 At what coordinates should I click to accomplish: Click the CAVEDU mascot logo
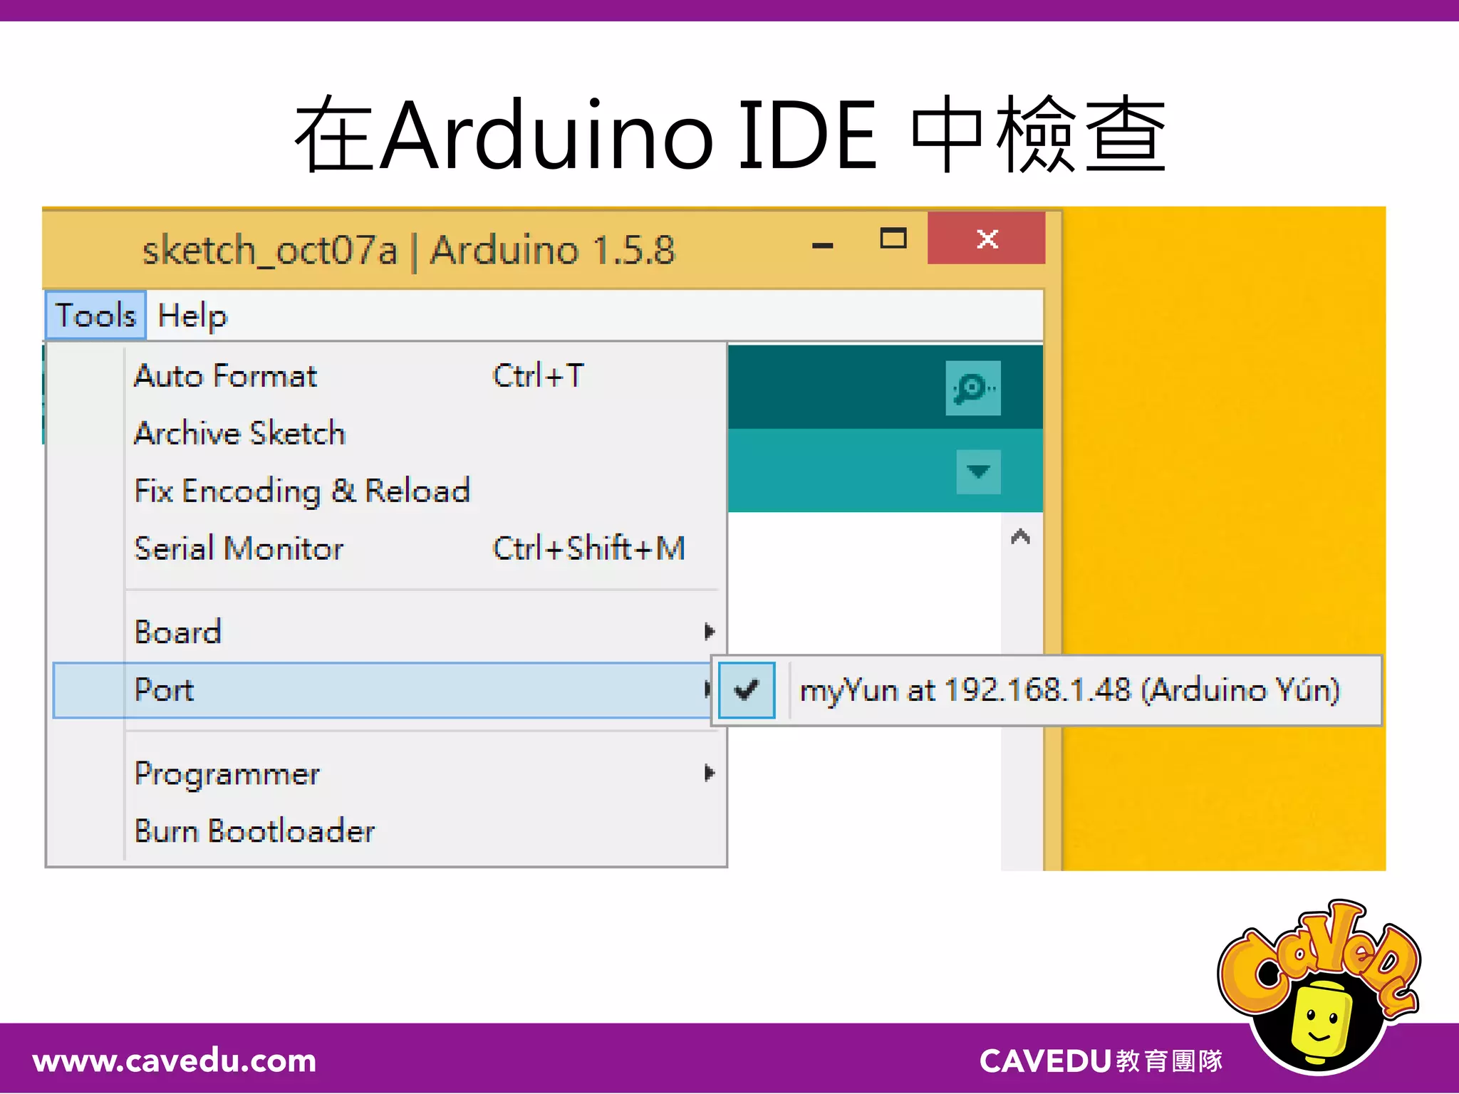coord(1319,986)
